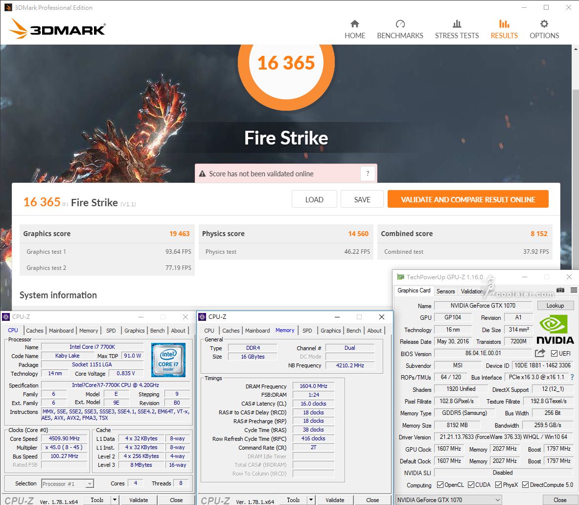
Task: Click Validate in the left CPU-Z window
Action: coord(139,500)
